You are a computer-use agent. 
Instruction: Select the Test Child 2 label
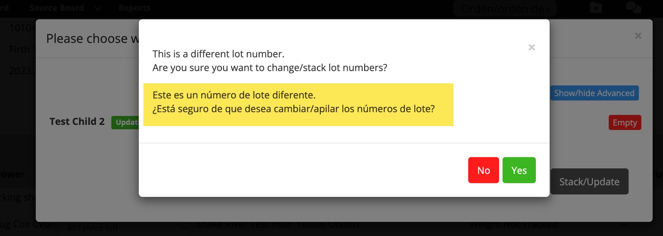pyautogui.click(x=77, y=121)
